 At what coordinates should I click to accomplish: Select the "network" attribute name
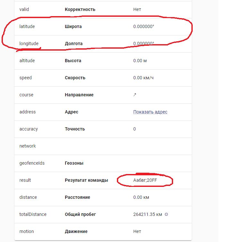tap(28, 146)
